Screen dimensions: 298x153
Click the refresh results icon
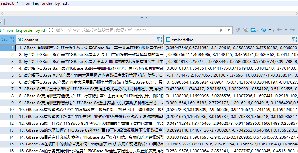264,30
